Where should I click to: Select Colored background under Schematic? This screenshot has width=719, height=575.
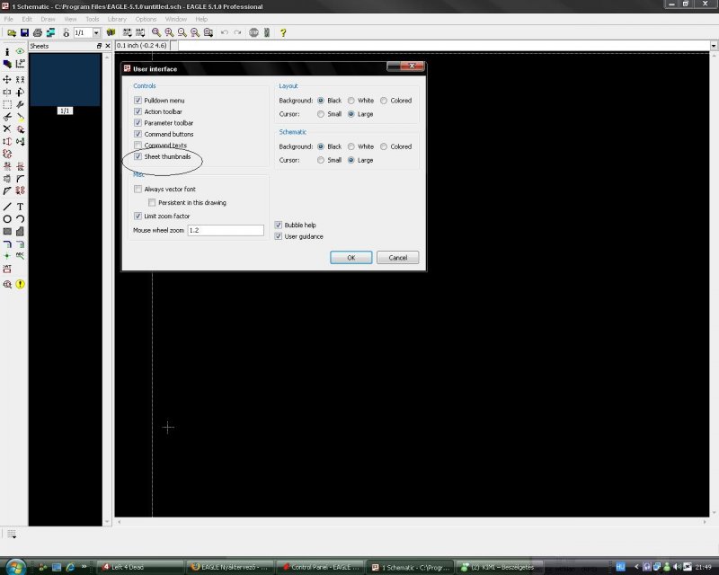click(384, 146)
